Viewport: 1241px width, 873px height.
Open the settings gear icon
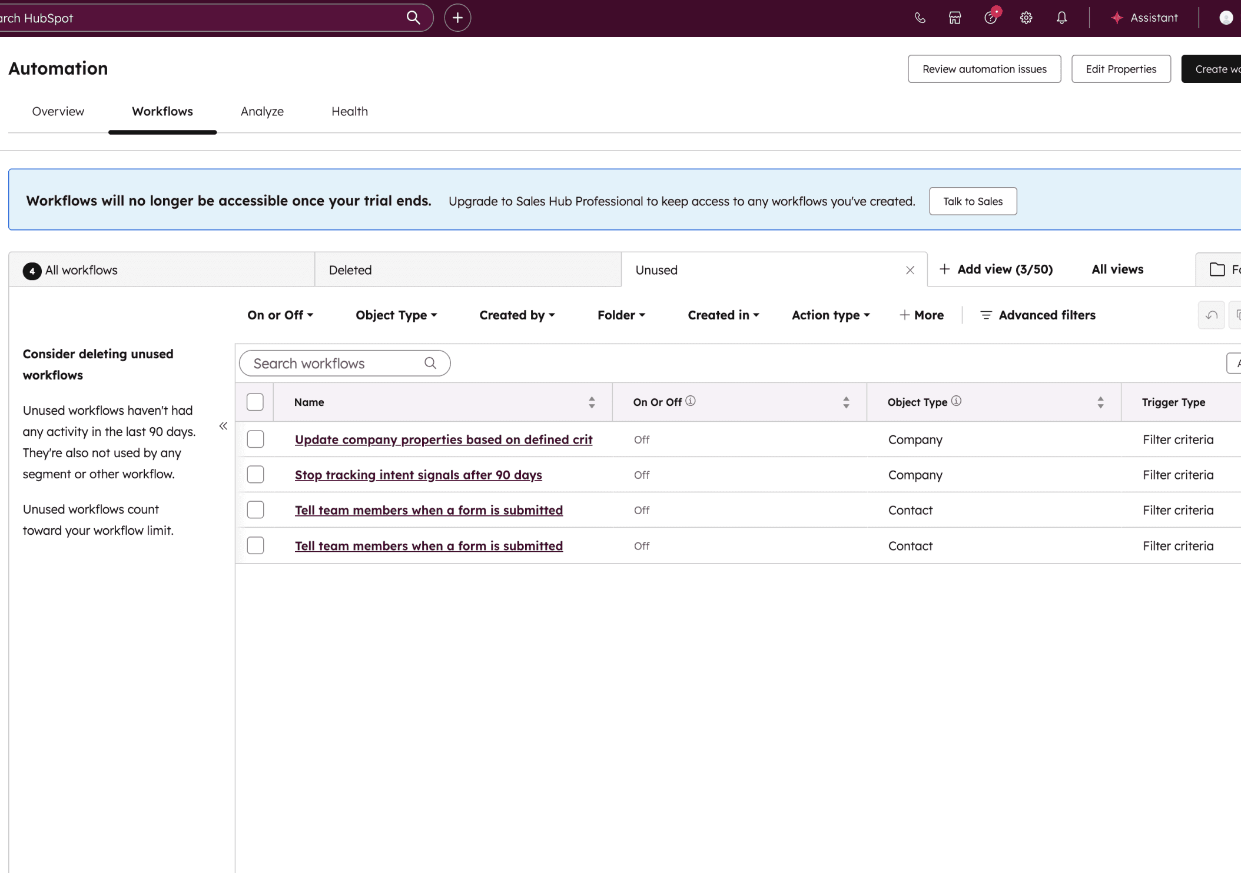point(1026,18)
